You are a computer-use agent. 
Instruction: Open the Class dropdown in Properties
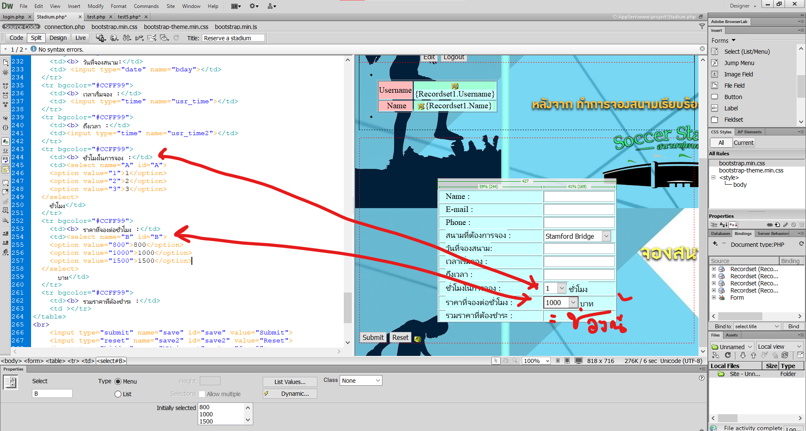coord(361,381)
